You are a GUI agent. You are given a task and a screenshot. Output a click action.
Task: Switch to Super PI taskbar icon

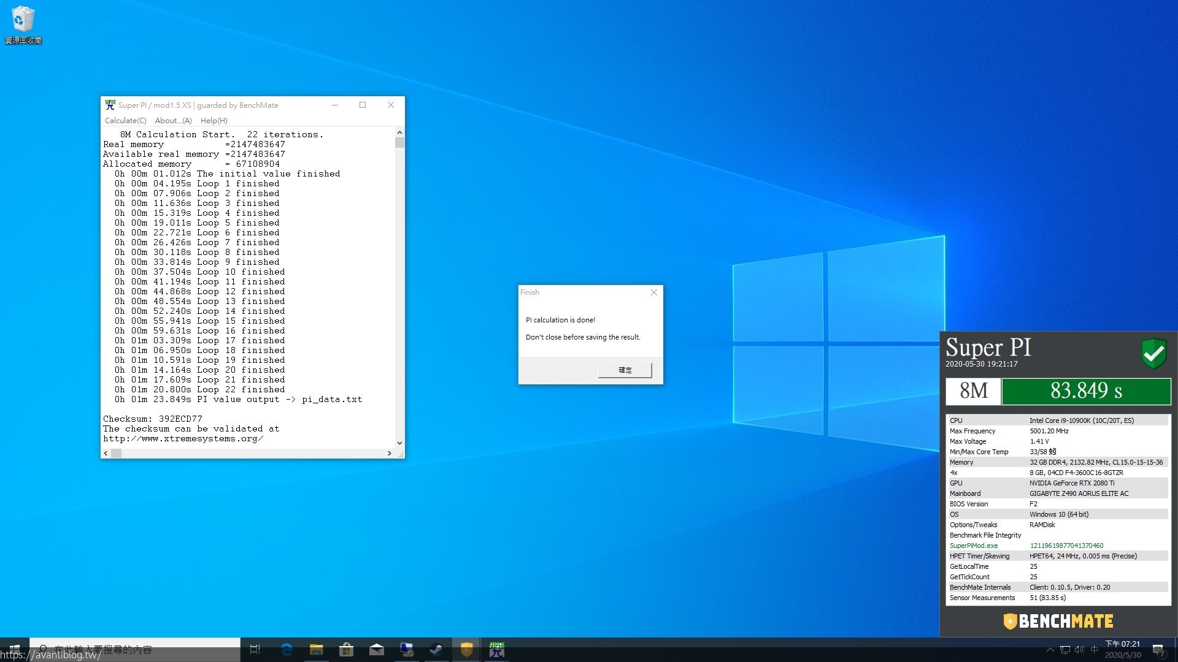(496, 650)
